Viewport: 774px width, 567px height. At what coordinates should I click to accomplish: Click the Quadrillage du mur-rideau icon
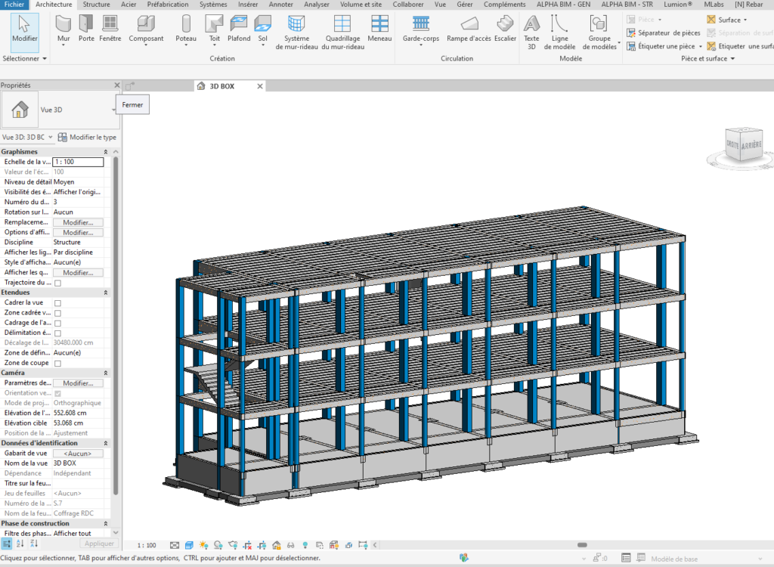pyautogui.click(x=342, y=23)
